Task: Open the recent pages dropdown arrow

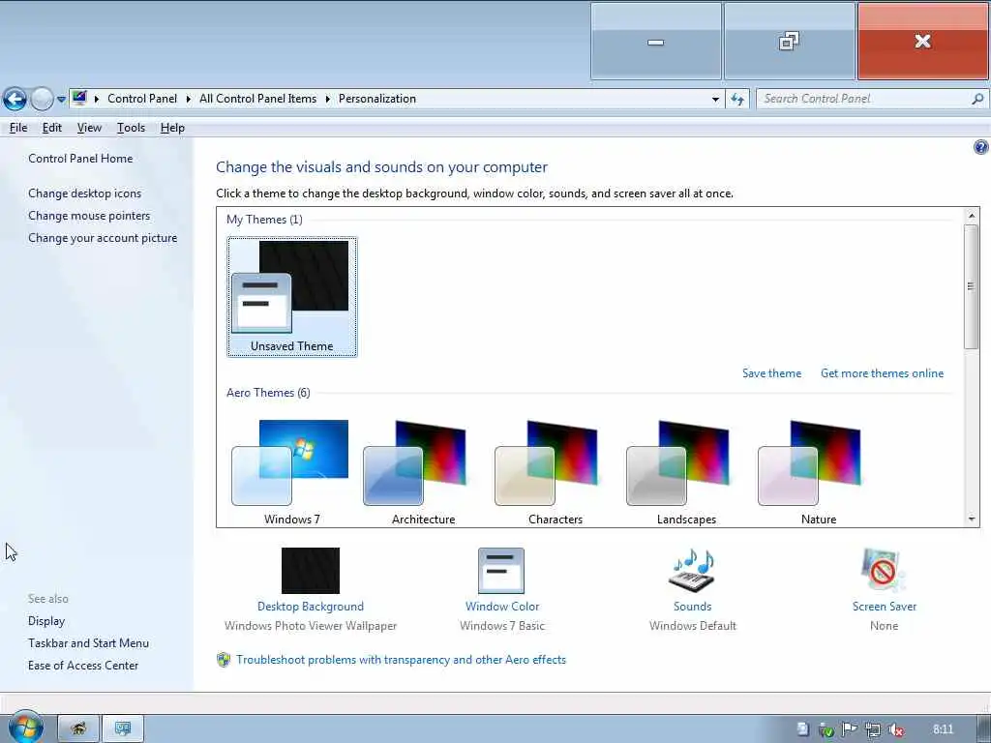Action: 61,100
